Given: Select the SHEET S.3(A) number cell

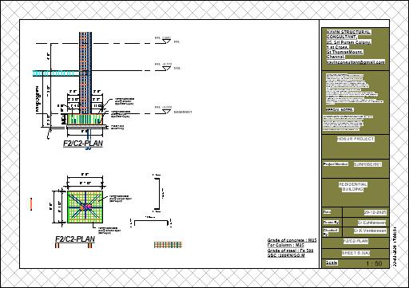Looking at the screenshot, I should pos(355,253).
